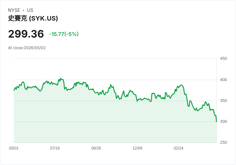
Task: Click the late-February peak on the chart line
Action: 181,85
